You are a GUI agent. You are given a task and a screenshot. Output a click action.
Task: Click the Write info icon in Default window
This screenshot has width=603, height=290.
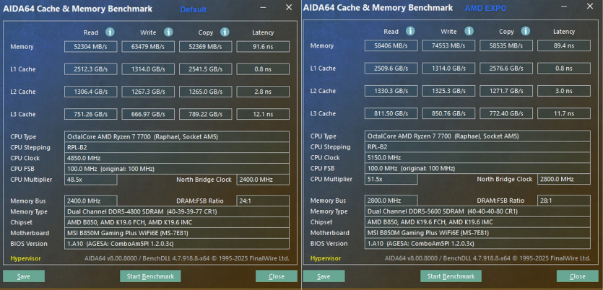pos(168,32)
